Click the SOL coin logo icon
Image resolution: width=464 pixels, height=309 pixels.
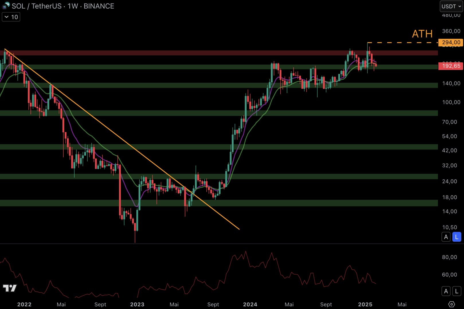point(6,6)
